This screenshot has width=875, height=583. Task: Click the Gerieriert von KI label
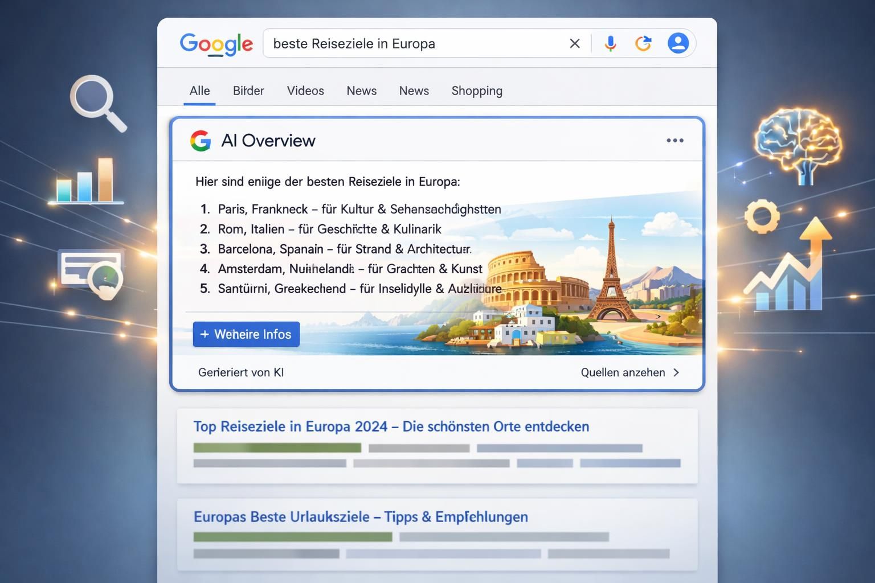pos(241,372)
